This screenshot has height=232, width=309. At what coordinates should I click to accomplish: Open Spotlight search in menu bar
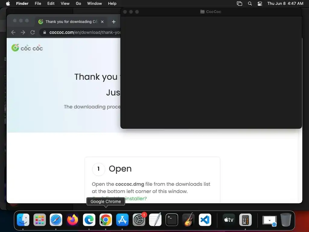click(250, 4)
